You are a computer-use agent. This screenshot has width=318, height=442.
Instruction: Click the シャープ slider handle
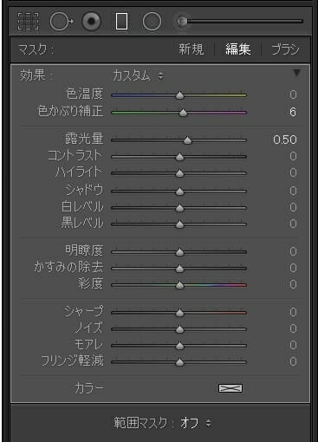point(179,313)
